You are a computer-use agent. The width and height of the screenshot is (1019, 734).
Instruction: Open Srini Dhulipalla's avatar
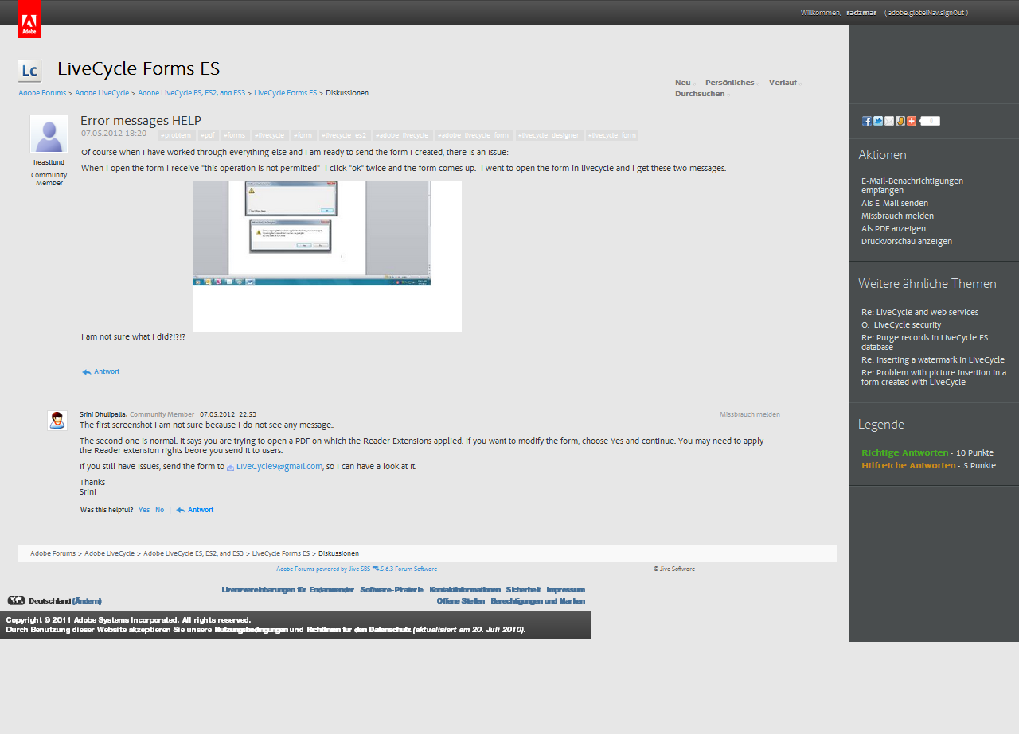click(x=57, y=421)
